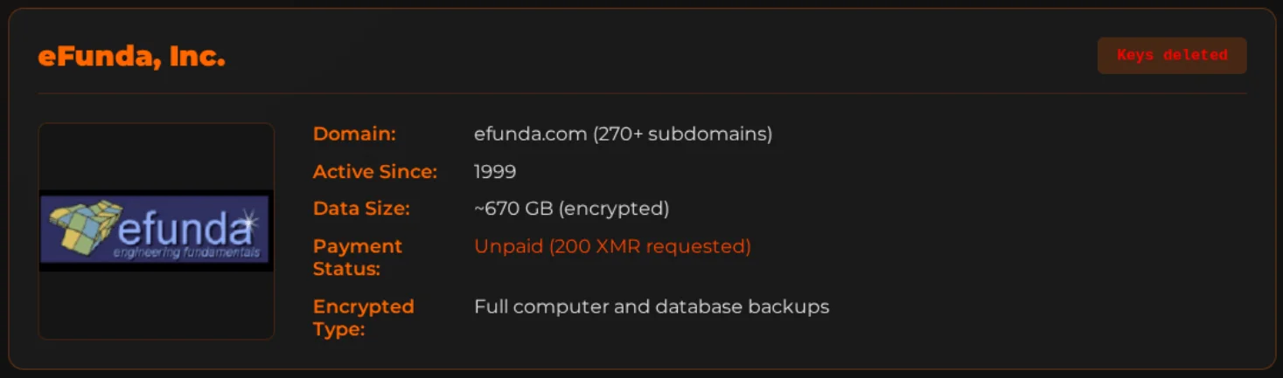Open the "eFunda, Inc." card heading
The height and width of the screenshot is (378, 1283).
click(132, 57)
